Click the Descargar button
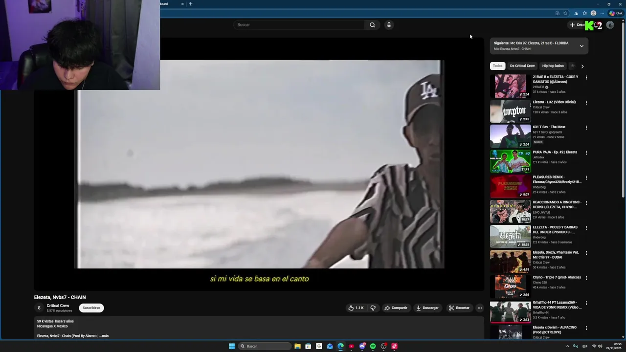Viewport: 626px width, 352px height. [x=427, y=308]
